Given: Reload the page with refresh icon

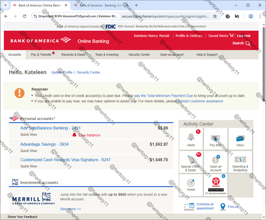Looking at the screenshot, I should pyautogui.click(x=24, y=16).
